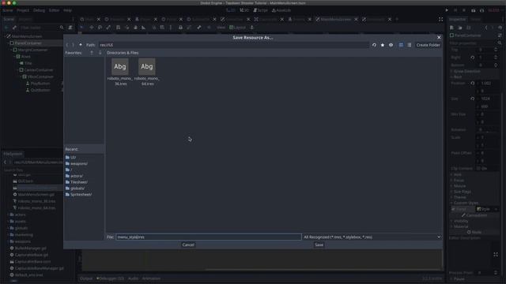Switch to the Inspector tab

[458, 19]
